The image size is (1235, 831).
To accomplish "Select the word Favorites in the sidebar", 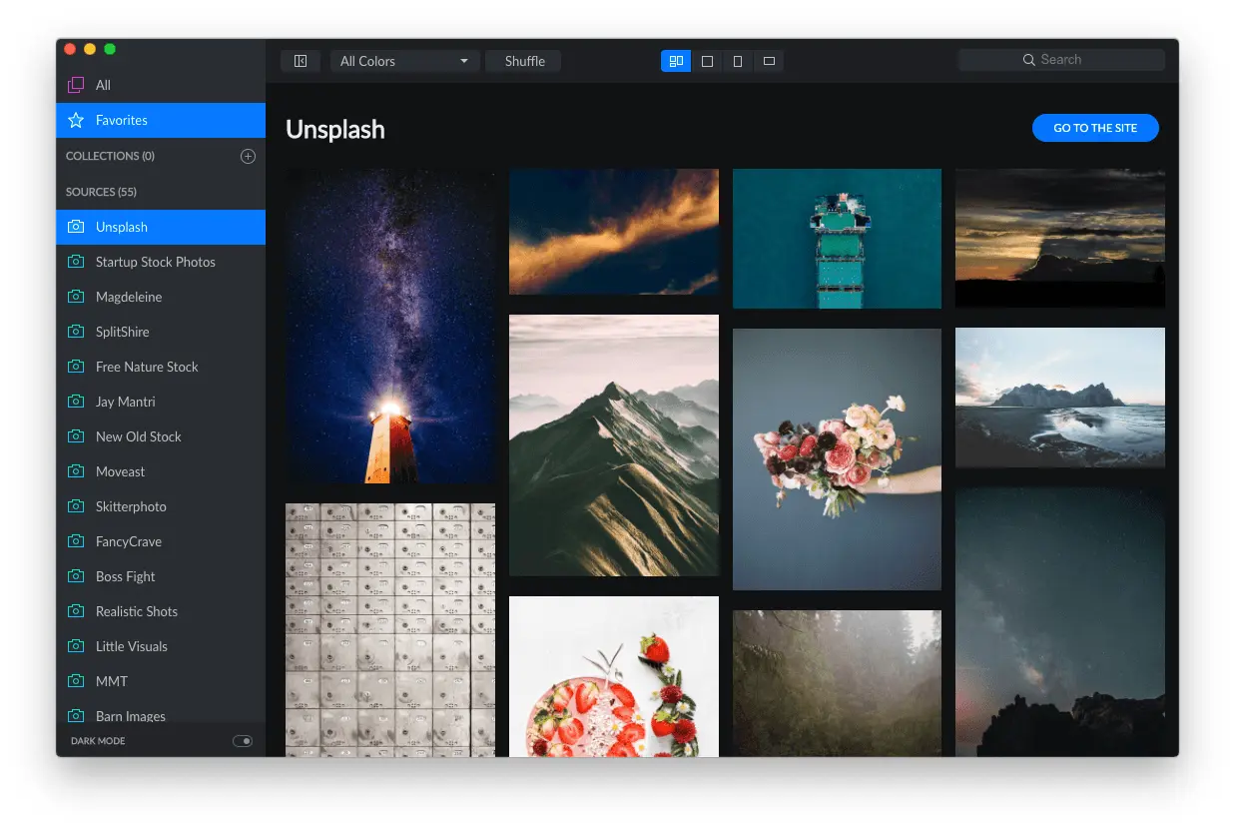I will pyautogui.click(x=122, y=120).
